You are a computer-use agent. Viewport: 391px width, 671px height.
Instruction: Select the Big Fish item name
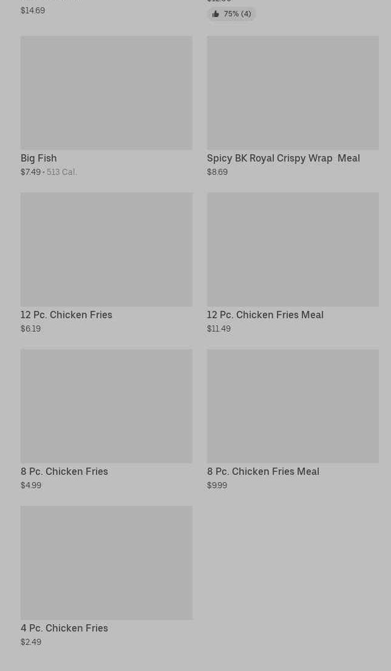pyautogui.click(x=39, y=158)
